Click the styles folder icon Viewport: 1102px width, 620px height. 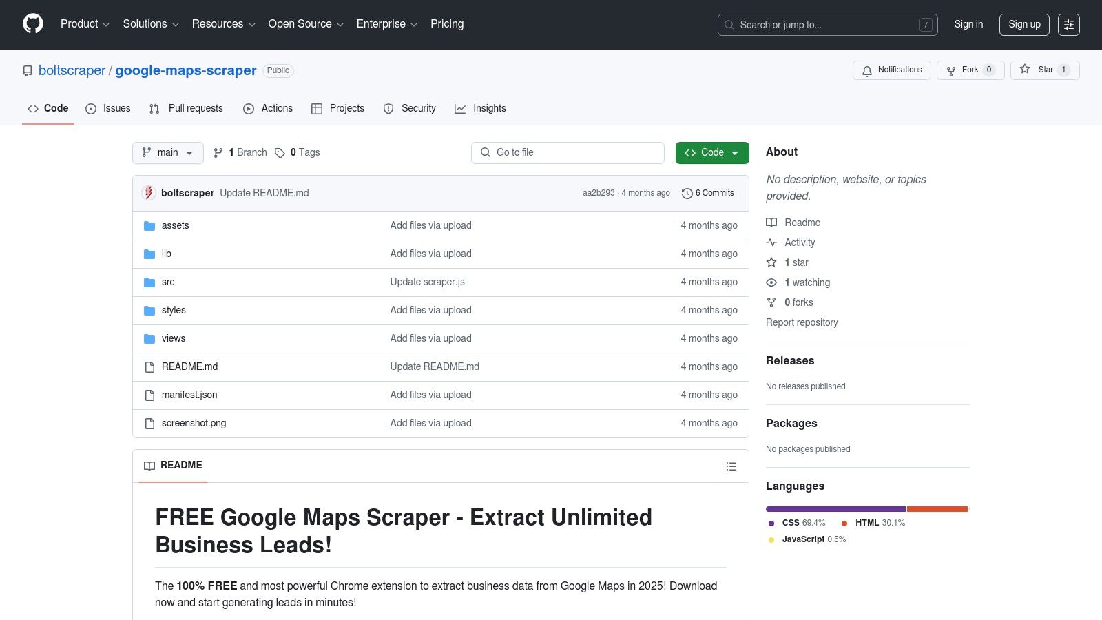(x=149, y=311)
